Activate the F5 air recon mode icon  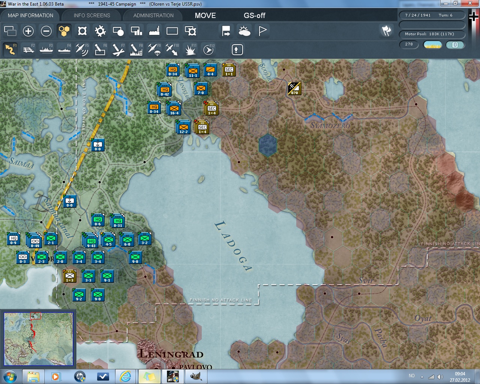pyautogui.click(x=82, y=49)
